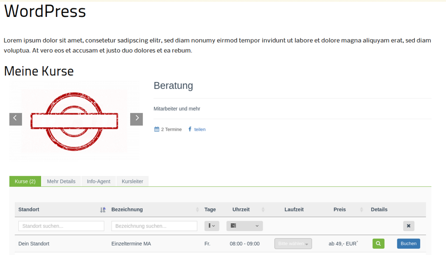Expand the 'Bitte wählen' Laufzeit dropdown
The height and width of the screenshot is (255, 446).
click(x=293, y=244)
